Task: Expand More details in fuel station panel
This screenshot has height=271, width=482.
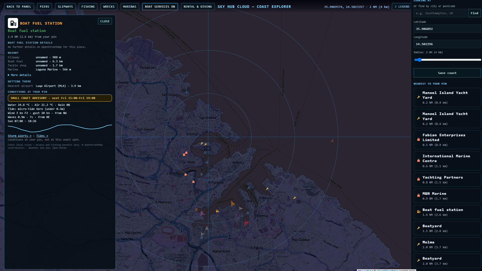Action: 20,75
